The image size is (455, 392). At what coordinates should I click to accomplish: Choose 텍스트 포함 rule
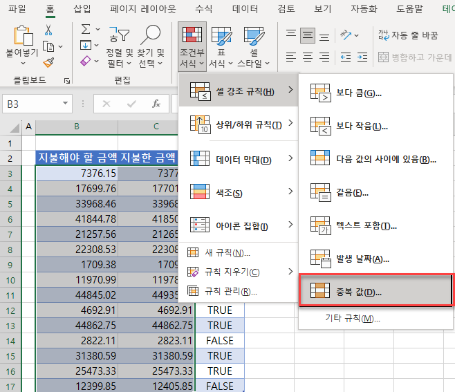375,225
